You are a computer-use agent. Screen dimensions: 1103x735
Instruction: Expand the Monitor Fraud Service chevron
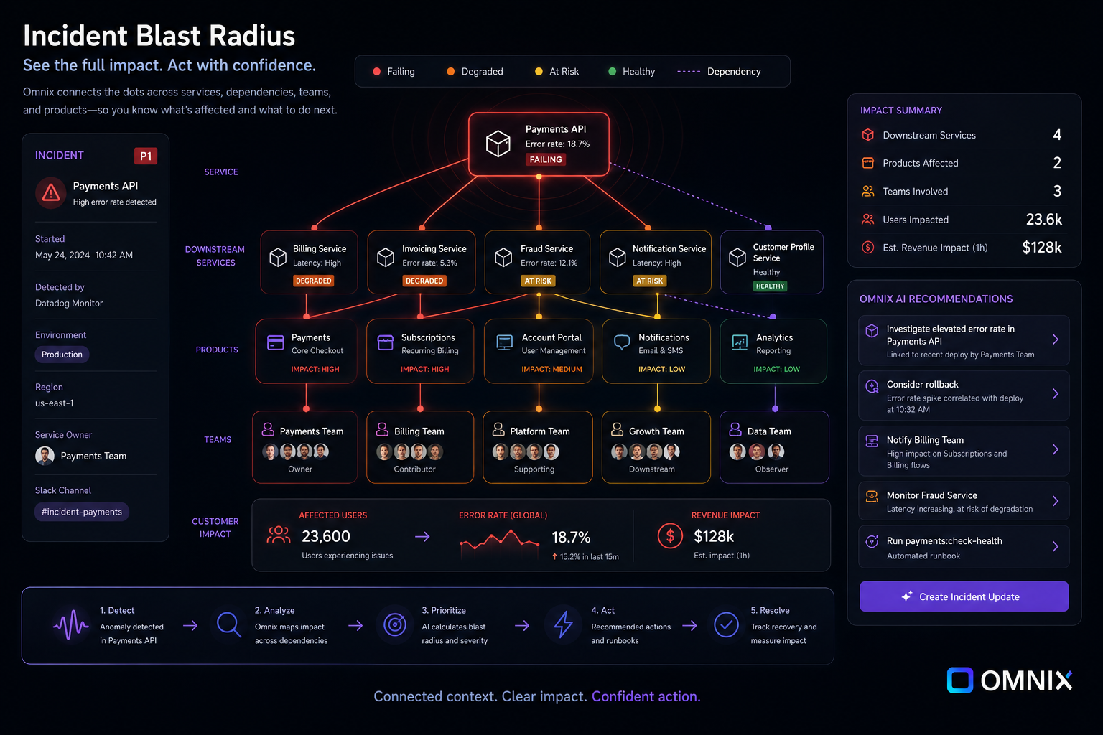(x=1055, y=501)
